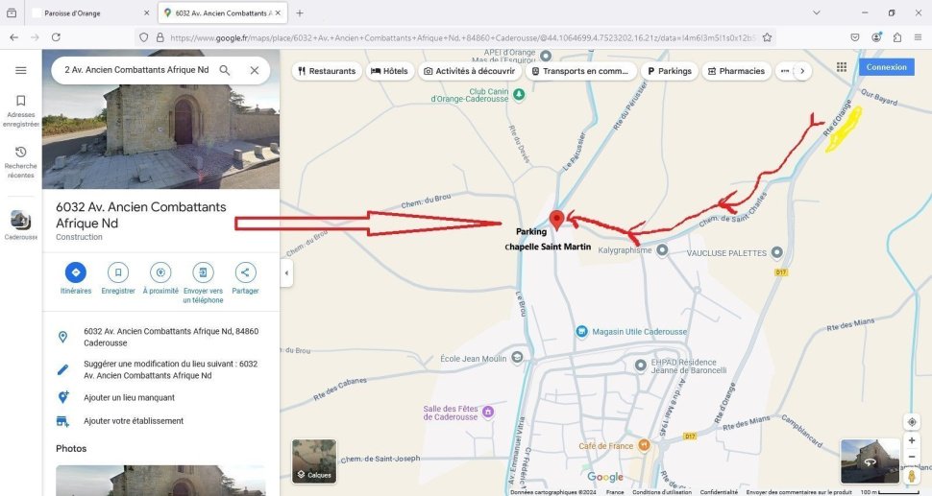Click the my-location target button
The width and height of the screenshot is (932, 496).
912,422
